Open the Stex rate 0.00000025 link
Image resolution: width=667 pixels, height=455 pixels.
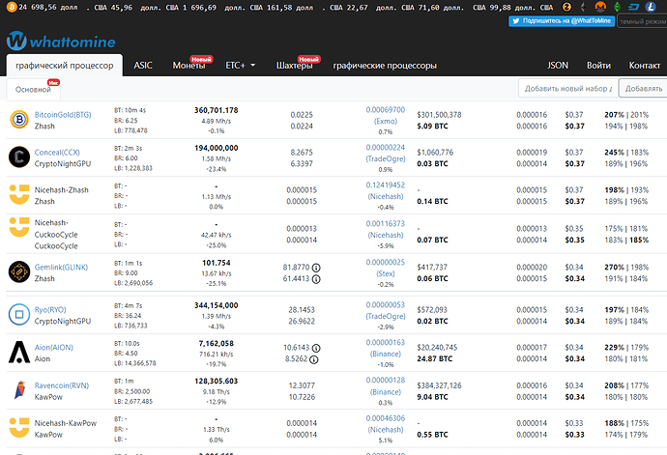(386, 268)
